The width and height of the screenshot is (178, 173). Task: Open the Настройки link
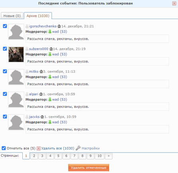[x=91, y=148]
